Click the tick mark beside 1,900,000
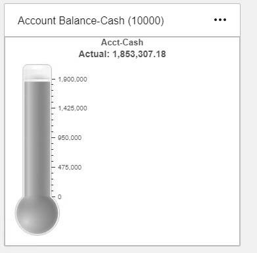The image size is (257, 253). 53,79
